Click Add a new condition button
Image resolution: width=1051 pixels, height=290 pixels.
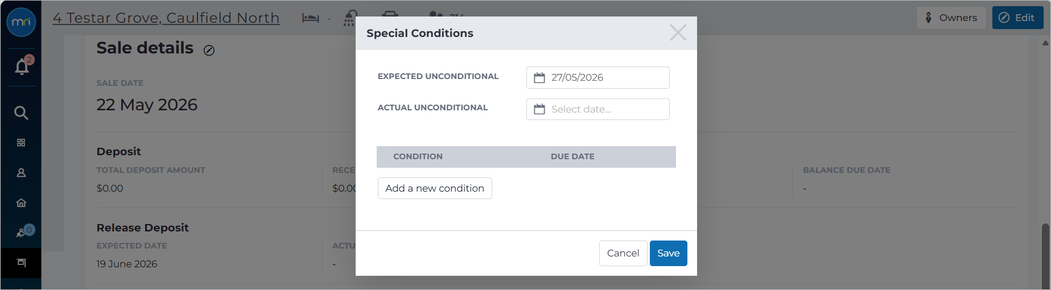tap(435, 188)
